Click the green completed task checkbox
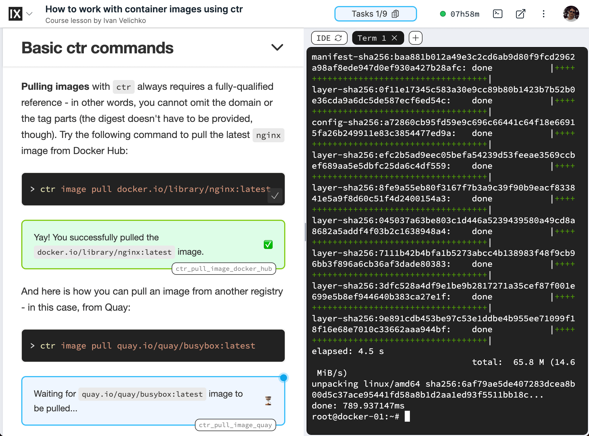The image size is (589, 436). tap(268, 245)
